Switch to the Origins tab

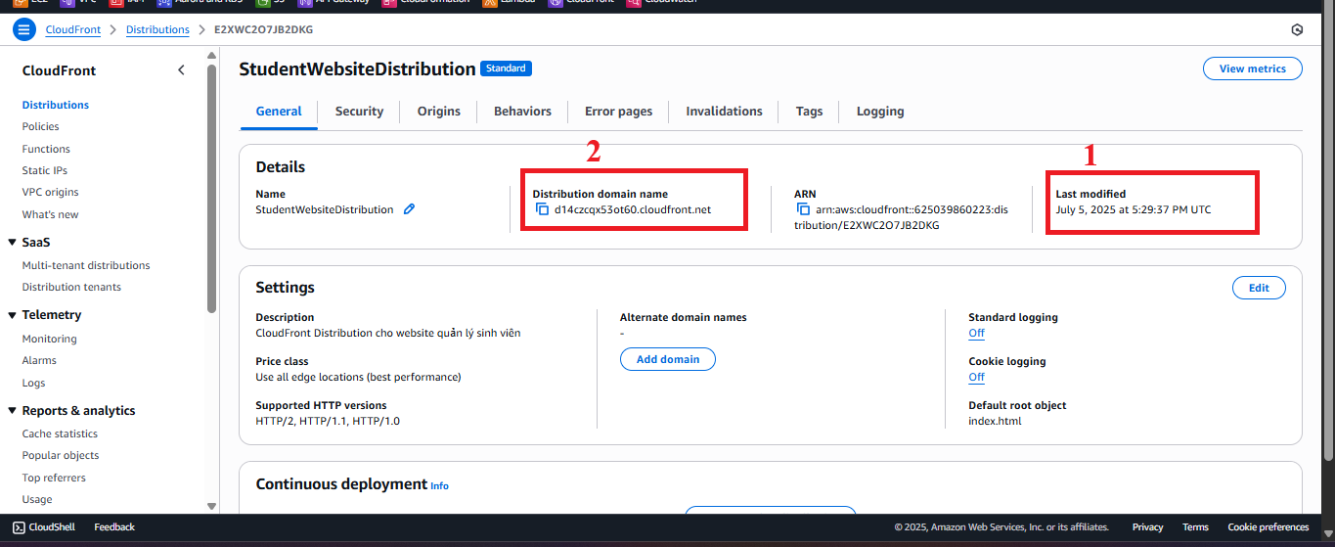pyautogui.click(x=438, y=112)
